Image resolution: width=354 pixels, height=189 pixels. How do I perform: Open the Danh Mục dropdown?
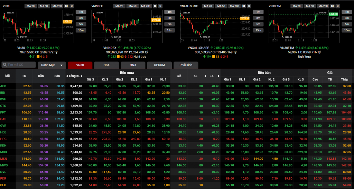tap(52, 65)
